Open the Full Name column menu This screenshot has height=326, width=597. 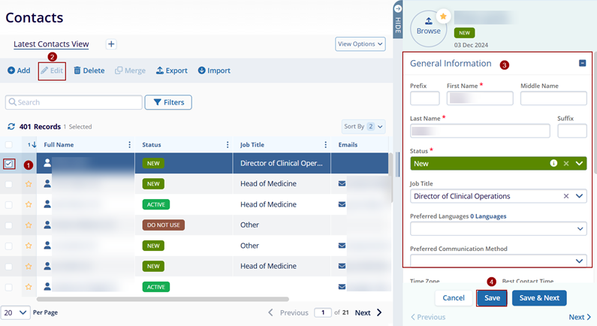click(130, 145)
